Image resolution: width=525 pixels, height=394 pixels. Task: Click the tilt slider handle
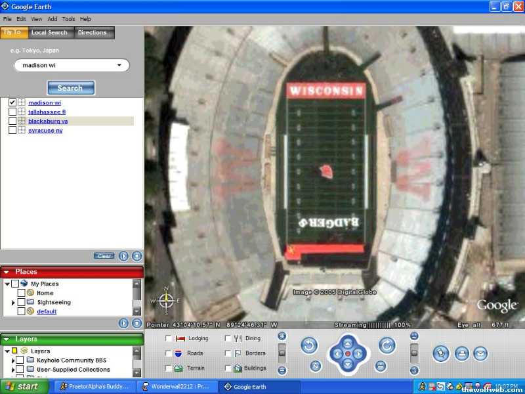pyautogui.click(x=414, y=354)
